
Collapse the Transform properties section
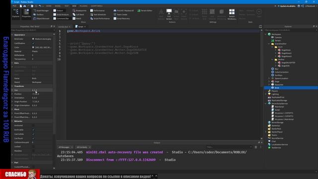12,86
